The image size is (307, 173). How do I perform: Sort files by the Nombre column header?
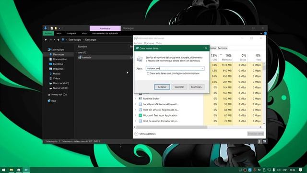(83, 47)
